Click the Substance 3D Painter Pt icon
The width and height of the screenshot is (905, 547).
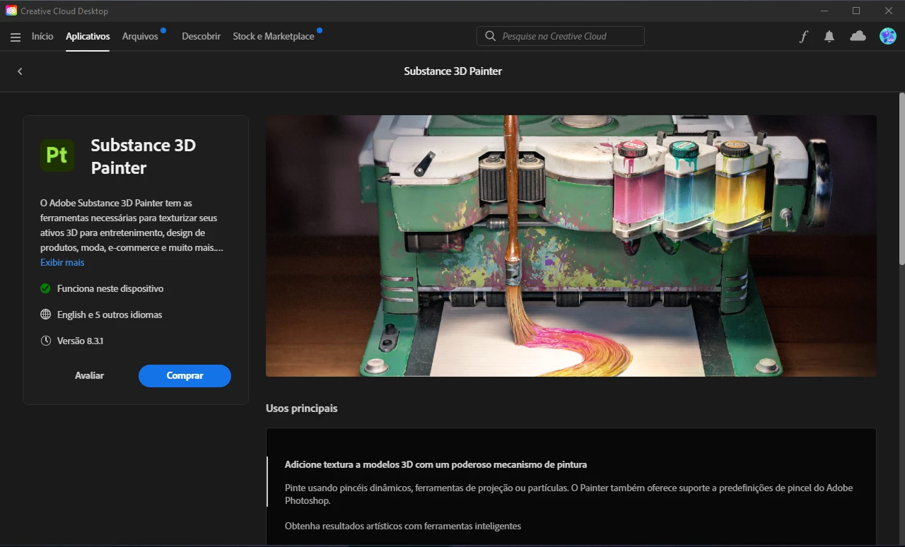(57, 155)
